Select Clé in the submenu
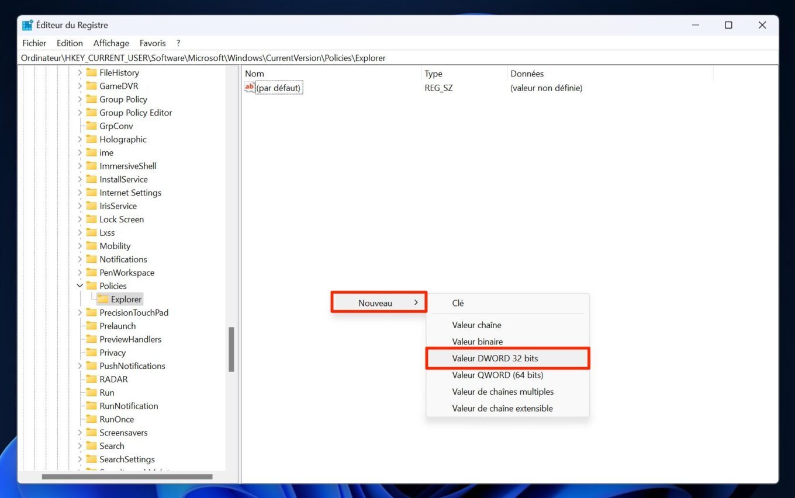795x498 pixels. click(507, 303)
